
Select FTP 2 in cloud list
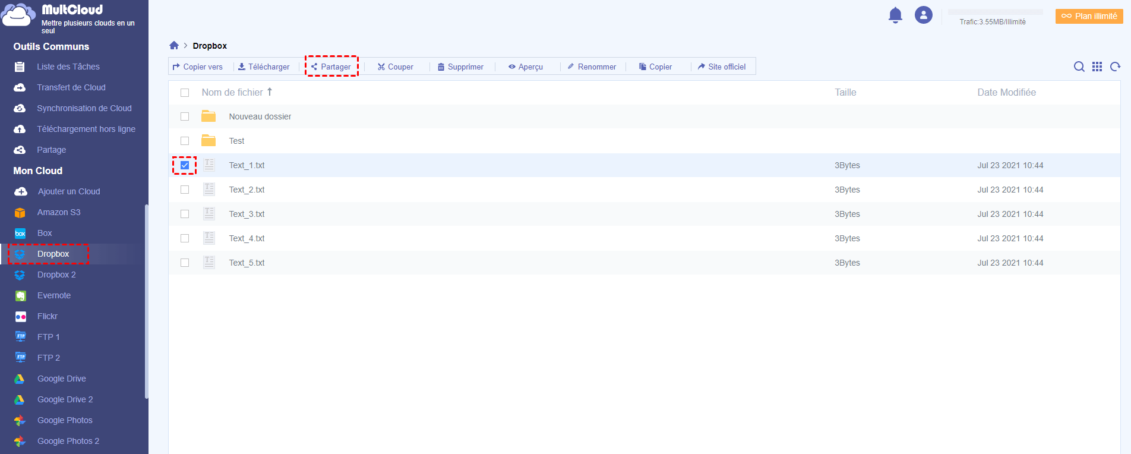(49, 358)
